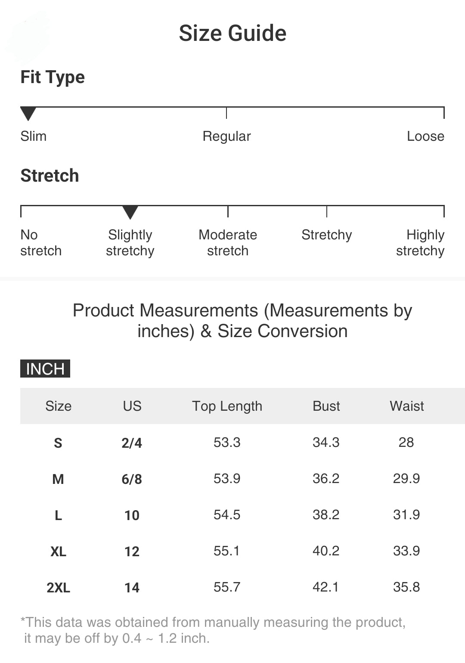Click the Regular fit type label
Image resolution: width=465 pixels, height=663 pixels.
226,136
